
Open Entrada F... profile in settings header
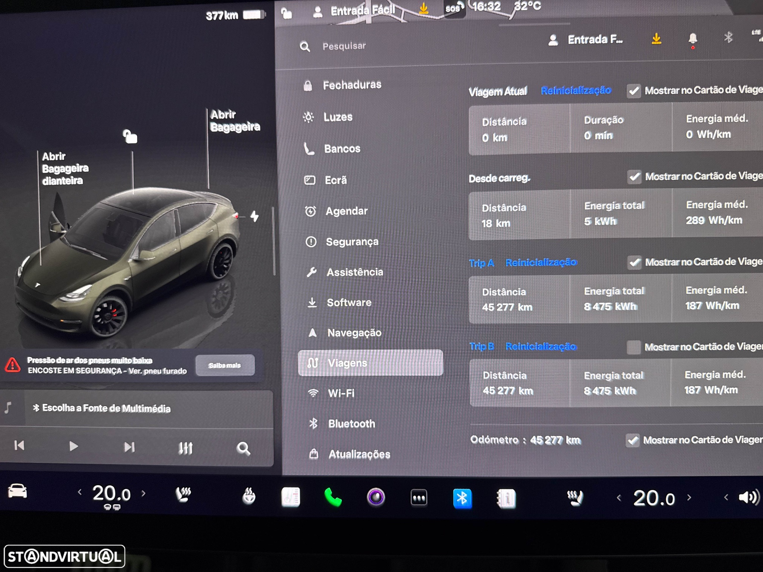tap(586, 39)
